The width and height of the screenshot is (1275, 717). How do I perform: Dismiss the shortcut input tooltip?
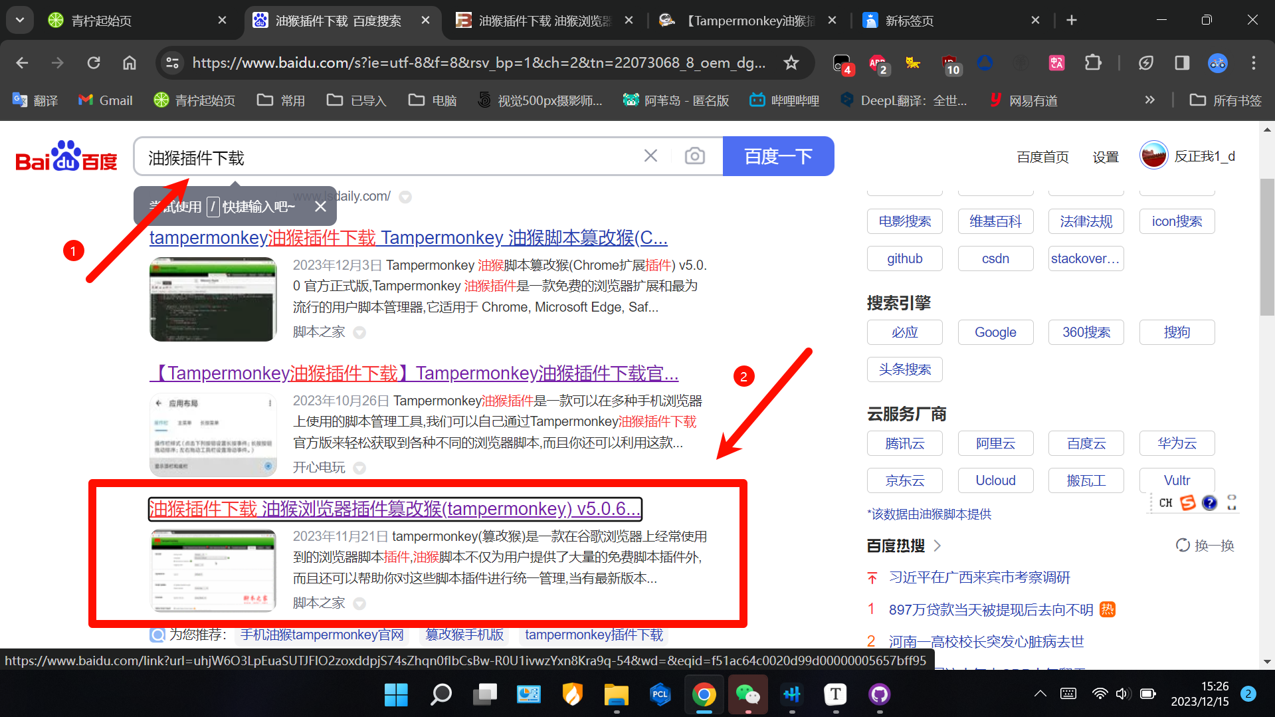click(x=320, y=207)
